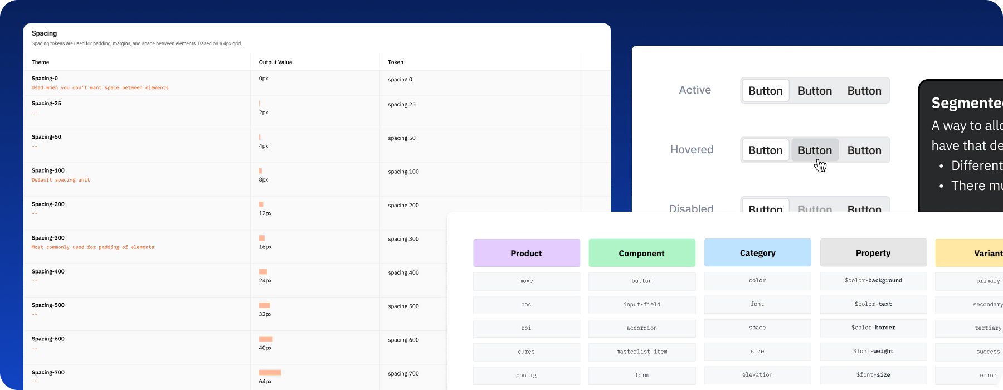Click the hovered middle Button in Hovered row
Viewport: 1003px width, 390px height.
tap(815, 150)
